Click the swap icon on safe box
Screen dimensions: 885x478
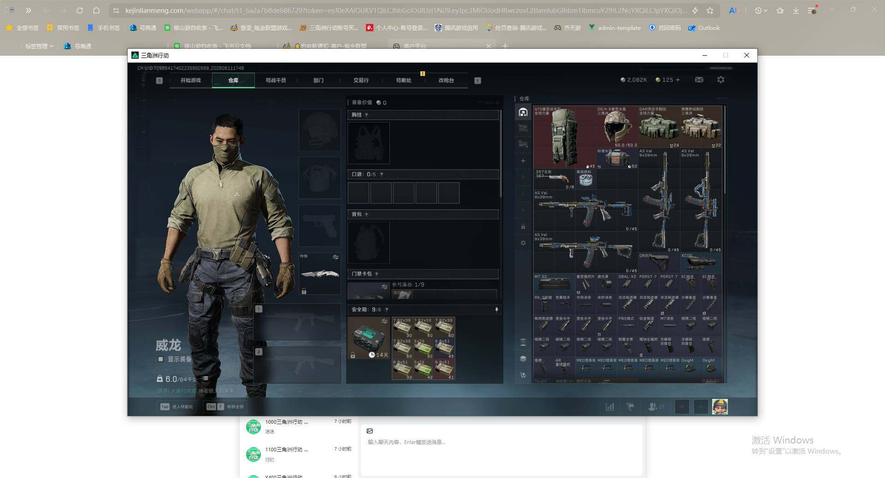(x=384, y=321)
